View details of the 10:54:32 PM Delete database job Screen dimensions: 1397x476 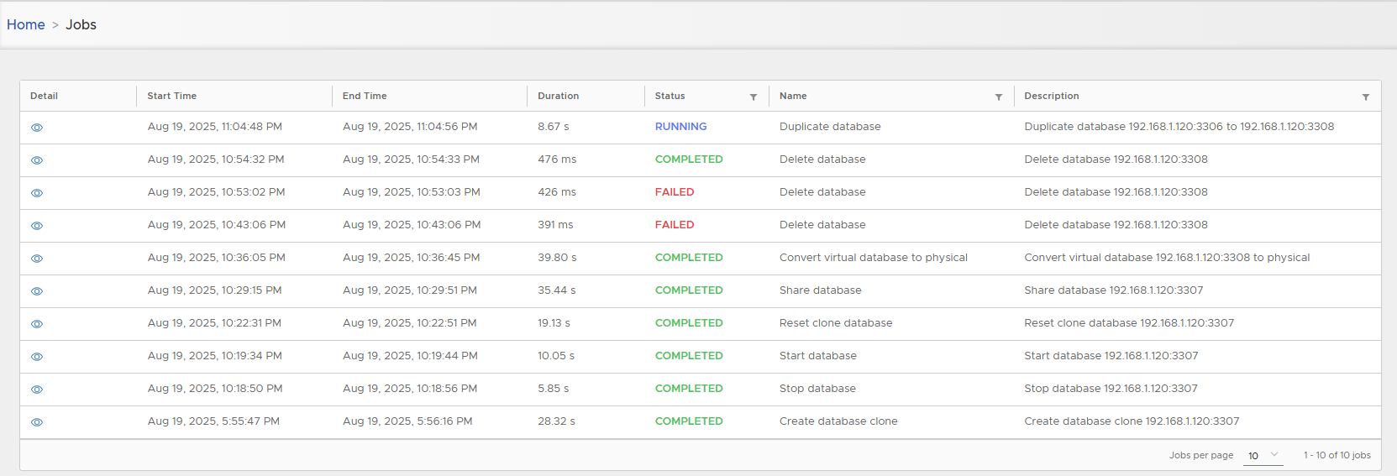tap(37, 160)
